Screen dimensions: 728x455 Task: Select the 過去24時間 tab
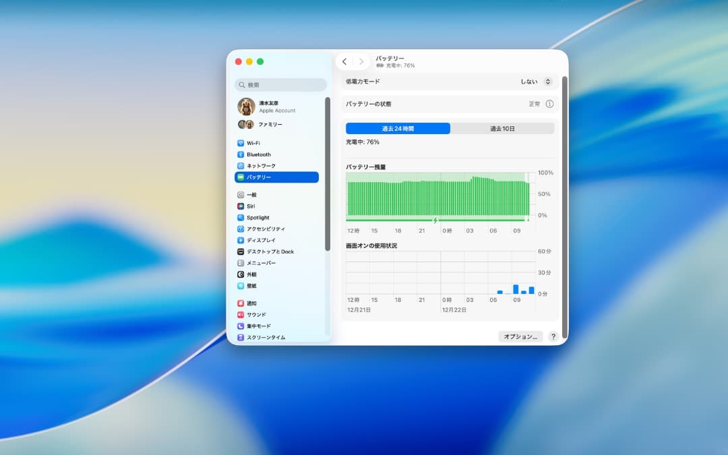(398, 128)
